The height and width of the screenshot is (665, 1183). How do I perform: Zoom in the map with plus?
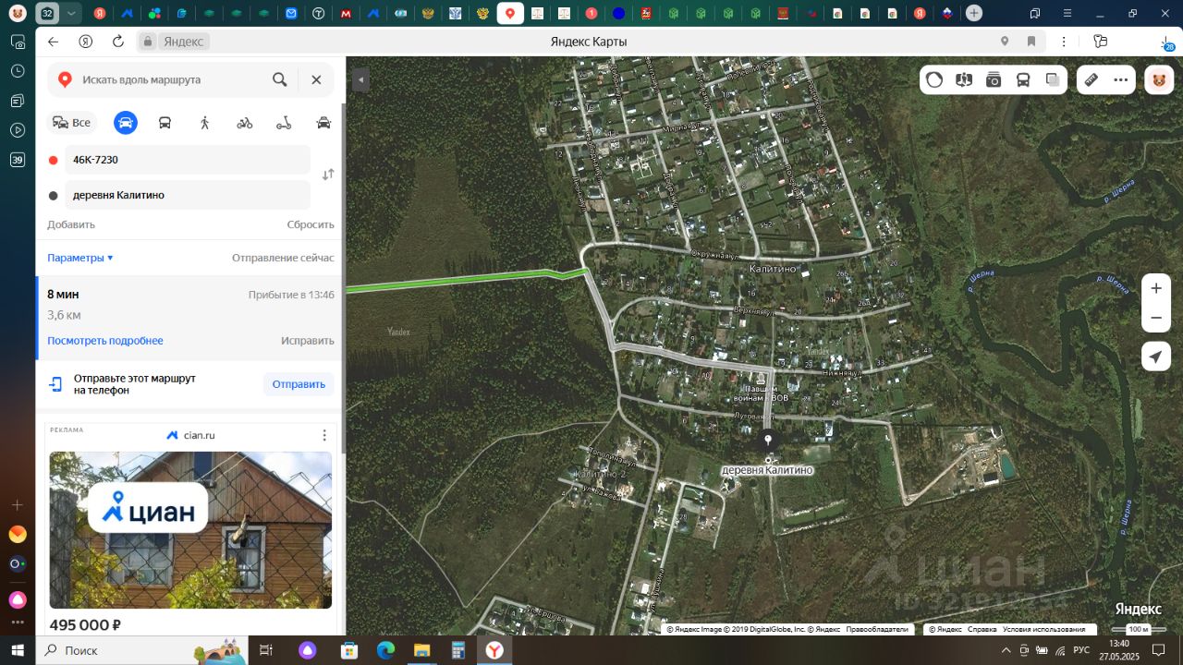pyautogui.click(x=1156, y=288)
